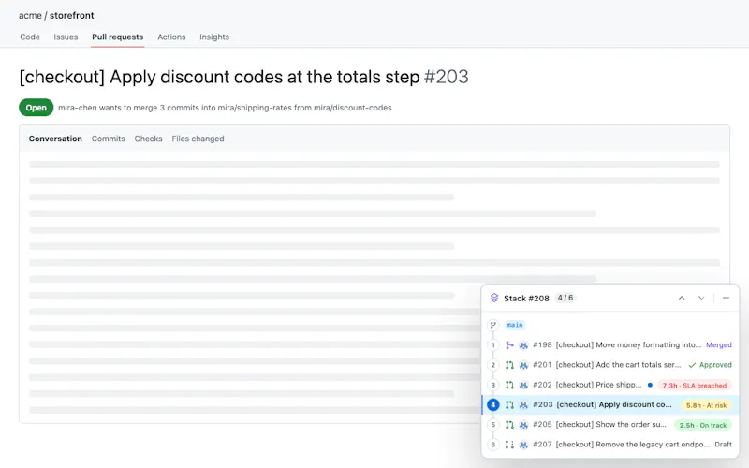Click step number 2 circle in stack

tap(493, 365)
